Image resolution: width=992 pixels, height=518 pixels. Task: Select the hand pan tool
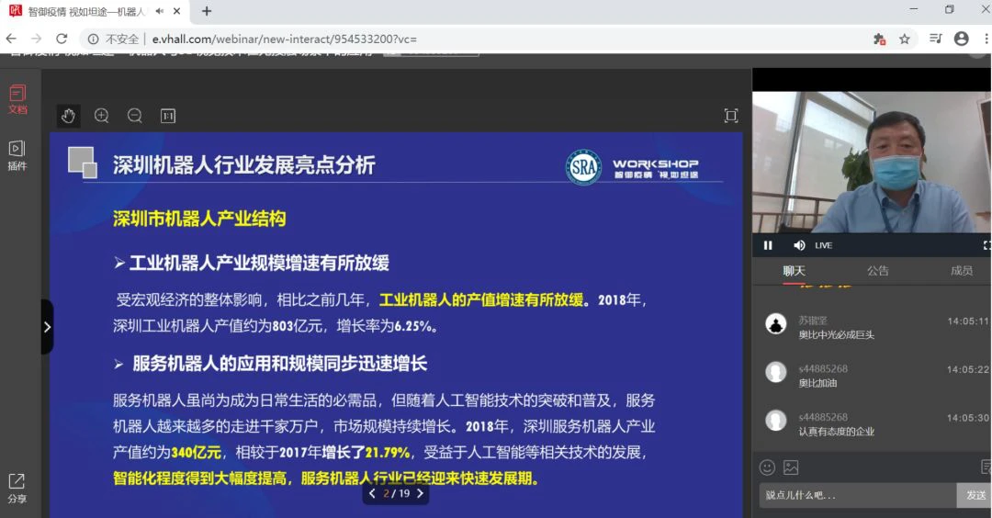point(68,116)
